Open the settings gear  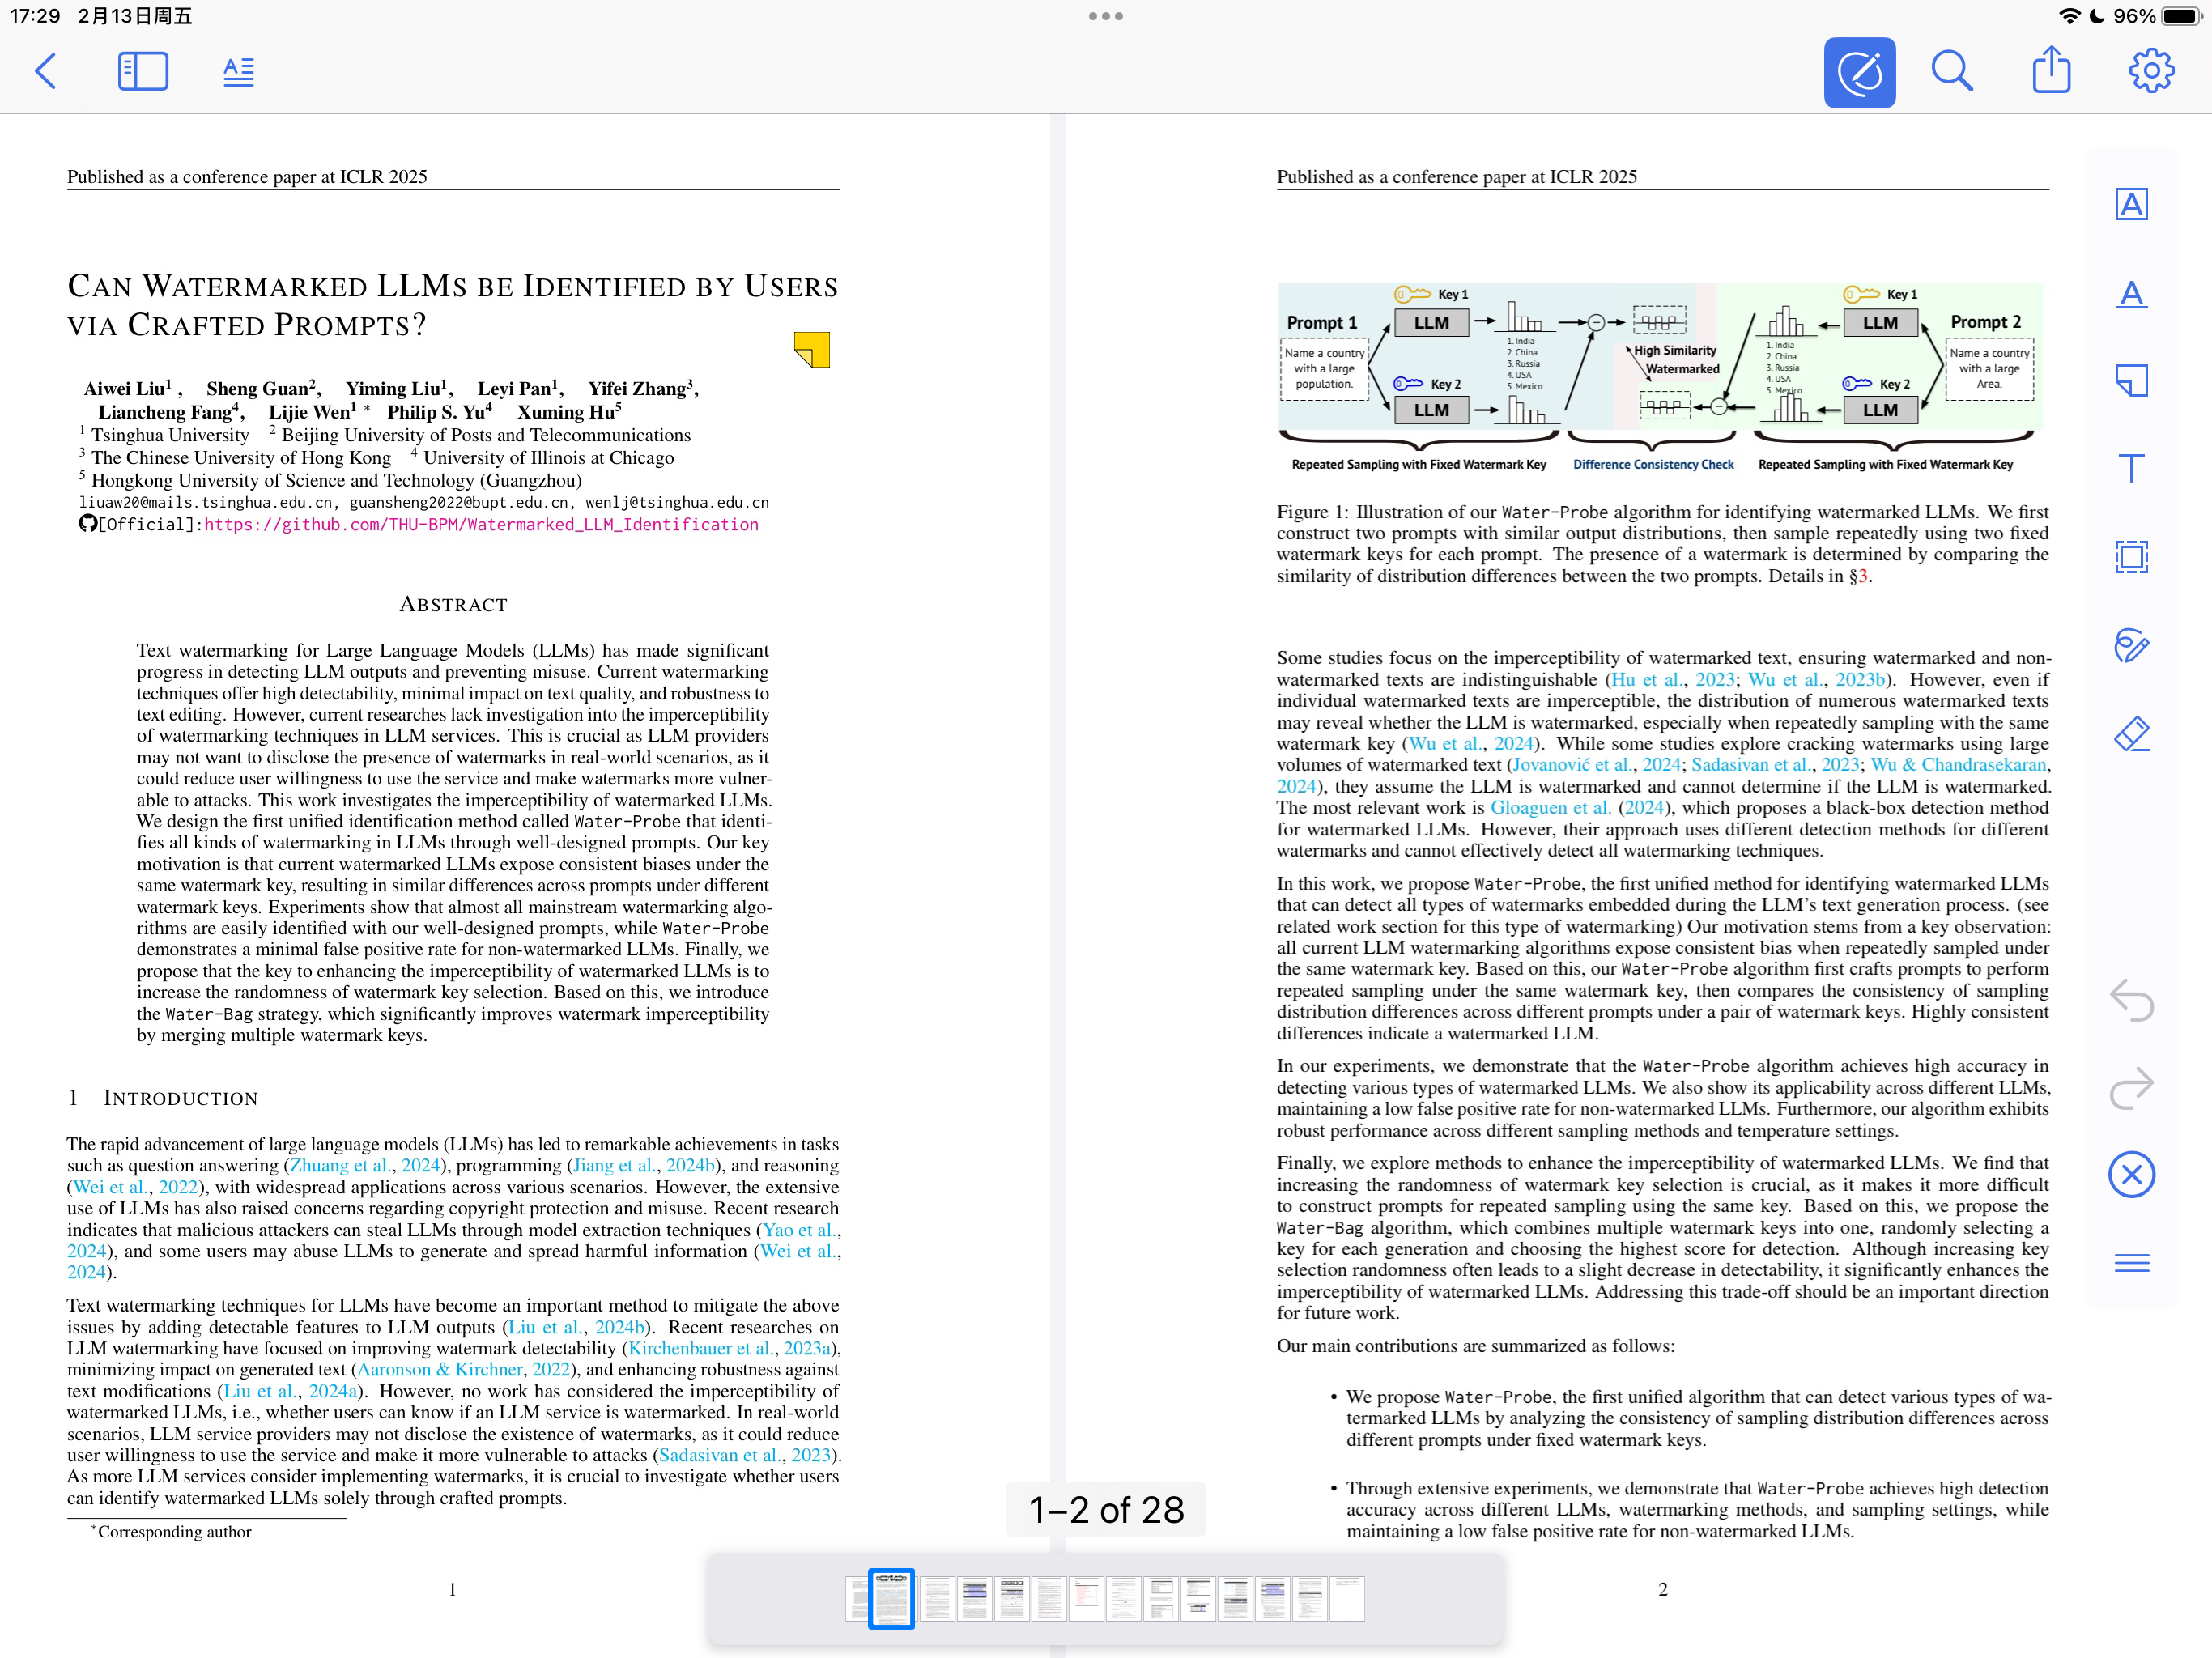pos(2150,72)
